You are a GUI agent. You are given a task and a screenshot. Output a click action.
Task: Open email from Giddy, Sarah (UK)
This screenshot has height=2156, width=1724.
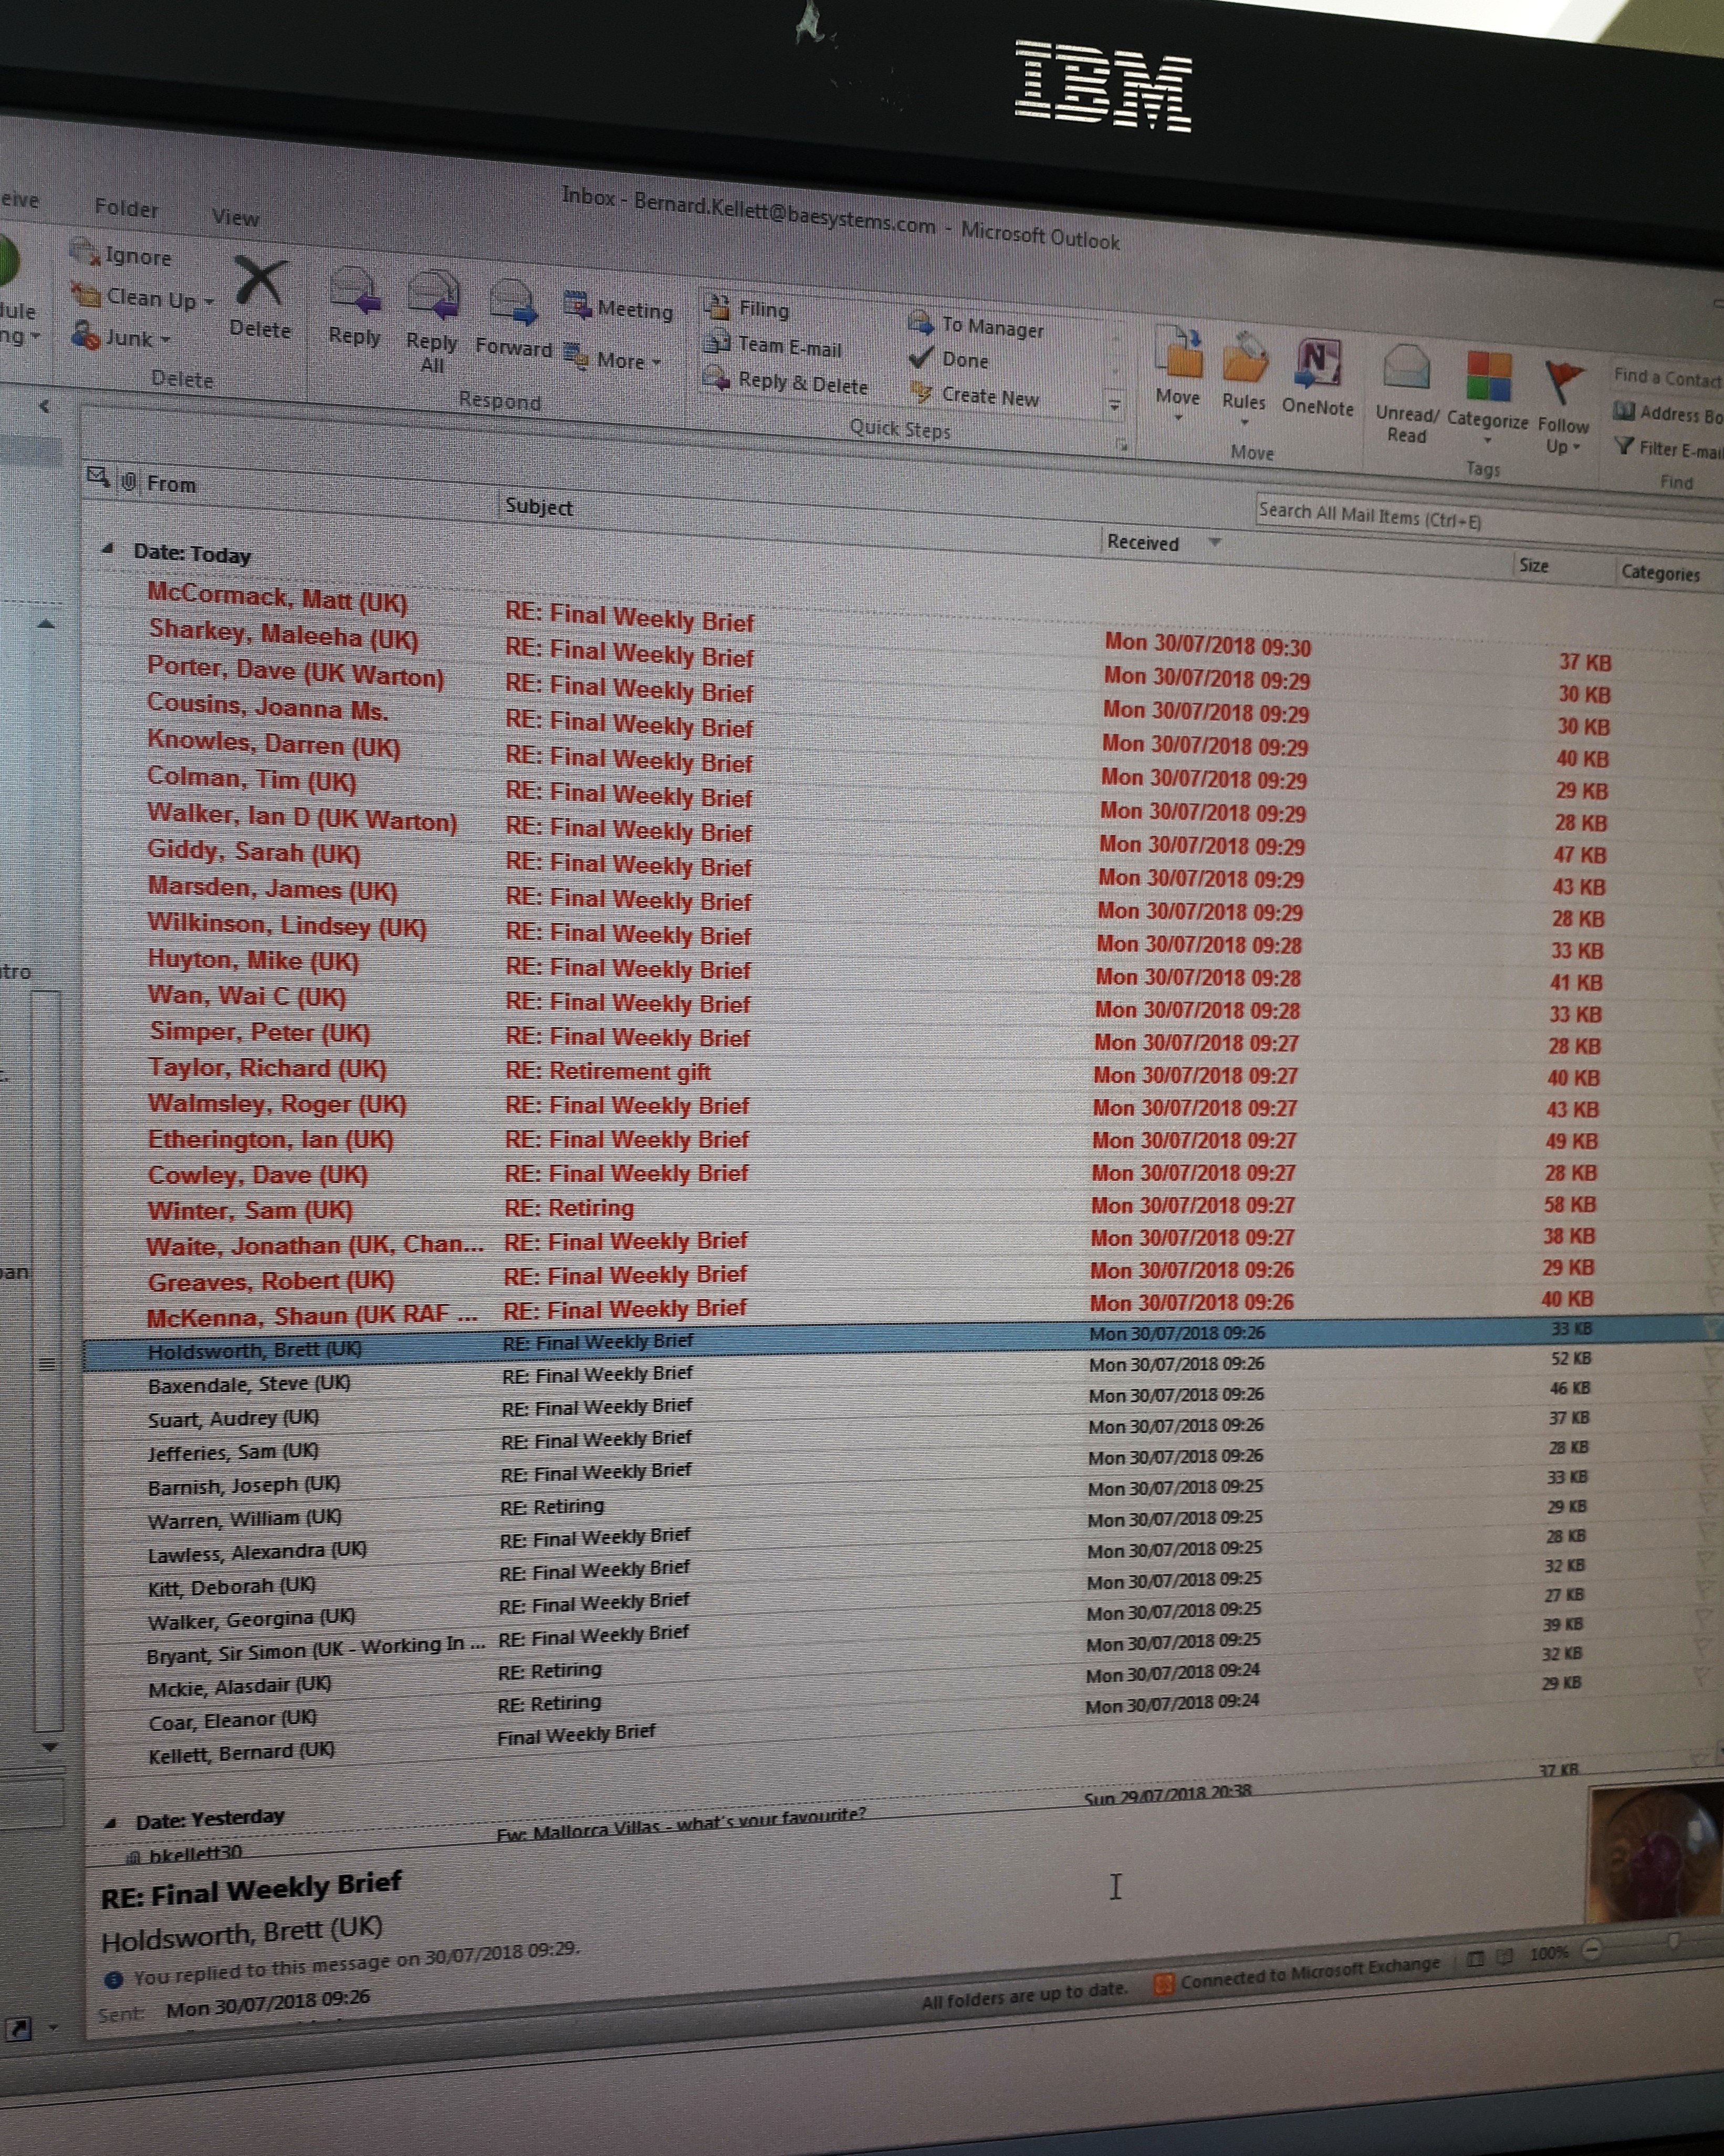254,852
